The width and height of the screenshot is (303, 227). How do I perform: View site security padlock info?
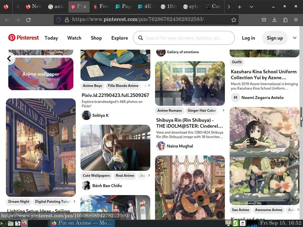point(67,20)
